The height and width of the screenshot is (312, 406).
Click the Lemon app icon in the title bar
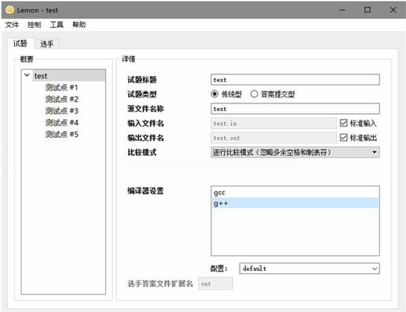point(10,10)
